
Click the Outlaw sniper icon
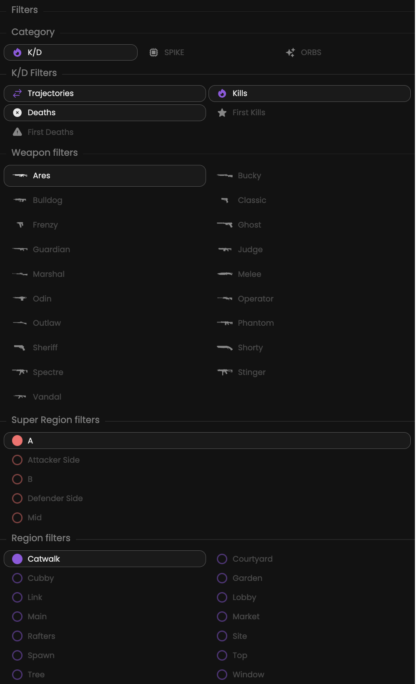20,323
